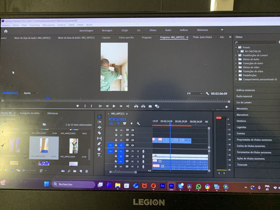280x210 pixels.
Task: Click the Mark In button
Action: pos(85,106)
